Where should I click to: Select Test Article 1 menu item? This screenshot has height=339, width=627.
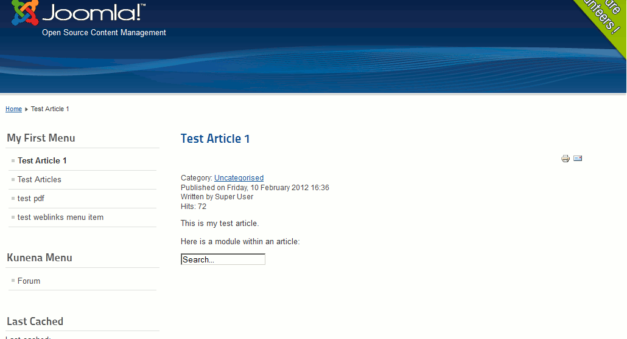coord(42,160)
